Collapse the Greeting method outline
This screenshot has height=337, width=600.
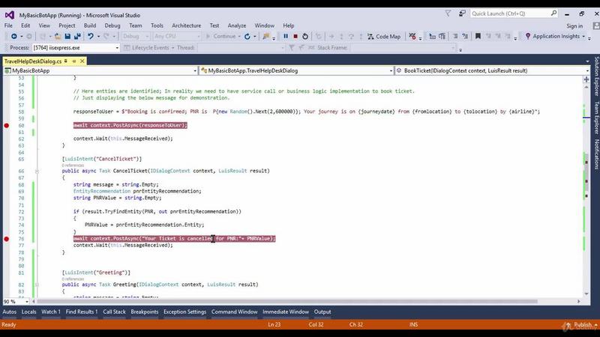[x=37, y=285]
